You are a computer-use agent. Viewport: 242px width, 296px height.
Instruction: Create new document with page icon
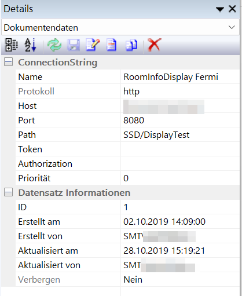[112, 45]
